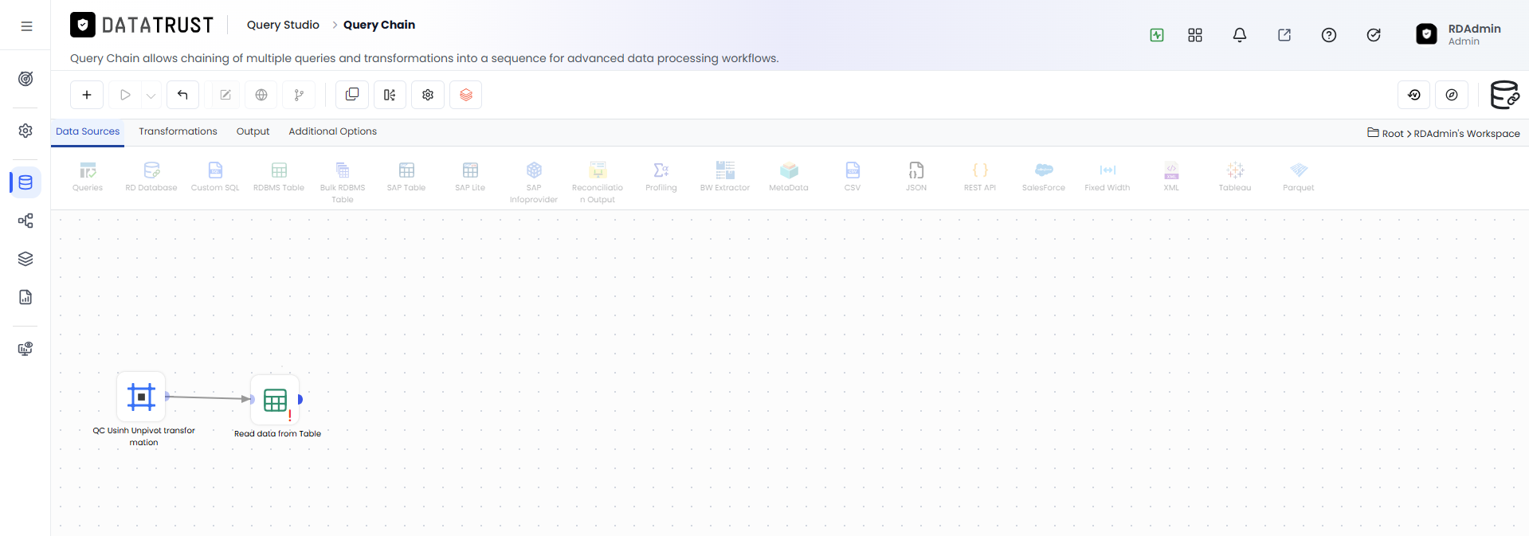
Task: Open the workflow nodes sidebar icon
Action: tap(25, 221)
